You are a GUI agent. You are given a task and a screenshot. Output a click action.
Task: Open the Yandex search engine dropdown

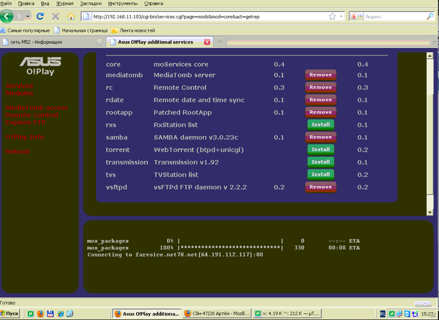point(357,16)
